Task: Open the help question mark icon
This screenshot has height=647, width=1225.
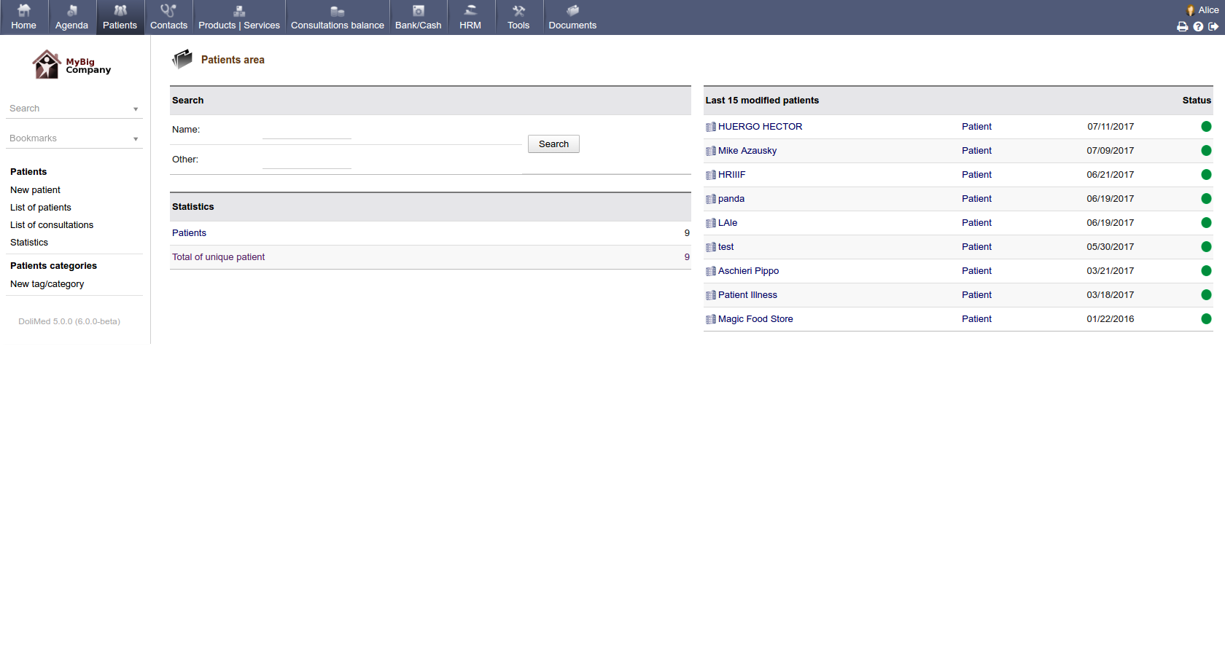Action: click(x=1198, y=26)
